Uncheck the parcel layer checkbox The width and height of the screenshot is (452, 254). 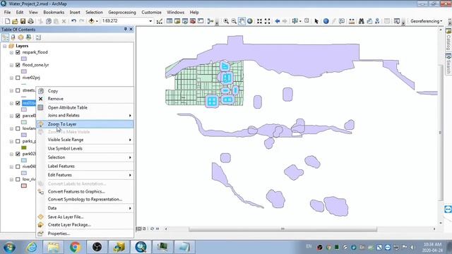click(x=18, y=116)
